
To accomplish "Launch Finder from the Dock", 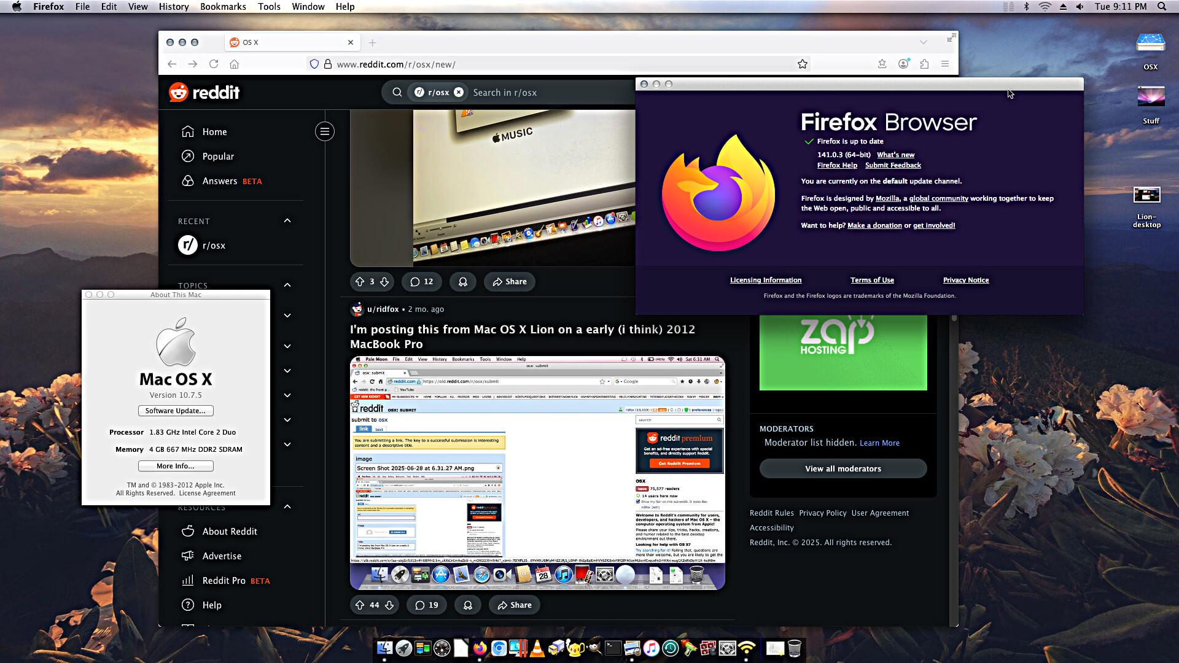I will pyautogui.click(x=384, y=648).
